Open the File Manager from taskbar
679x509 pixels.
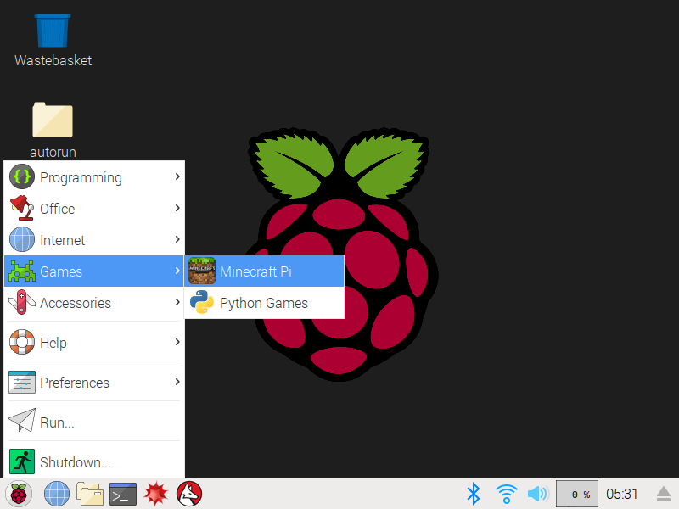(x=90, y=494)
